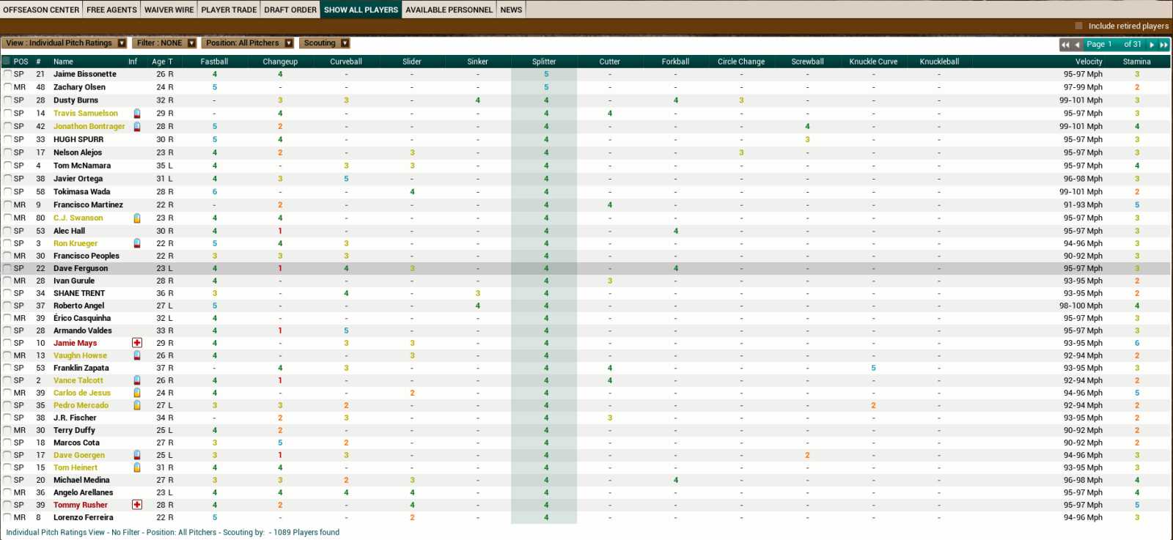1173x540 pixels.
Task: Go to the next page of players
Action: [x=1152, y=45]
